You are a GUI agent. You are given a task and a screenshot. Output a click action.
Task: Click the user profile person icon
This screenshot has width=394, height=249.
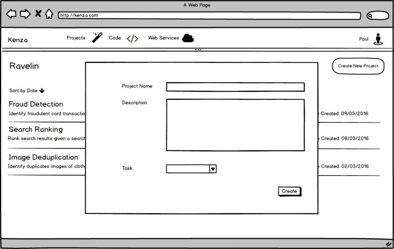378,39
